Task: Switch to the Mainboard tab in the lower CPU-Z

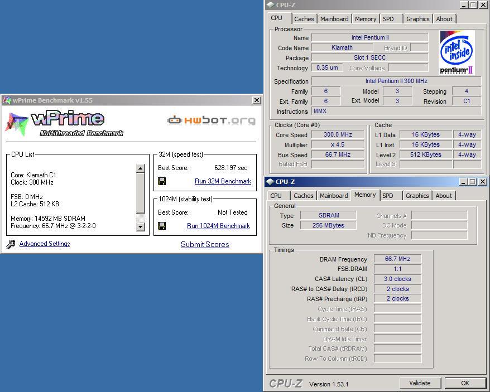Action: click(334, 196)
